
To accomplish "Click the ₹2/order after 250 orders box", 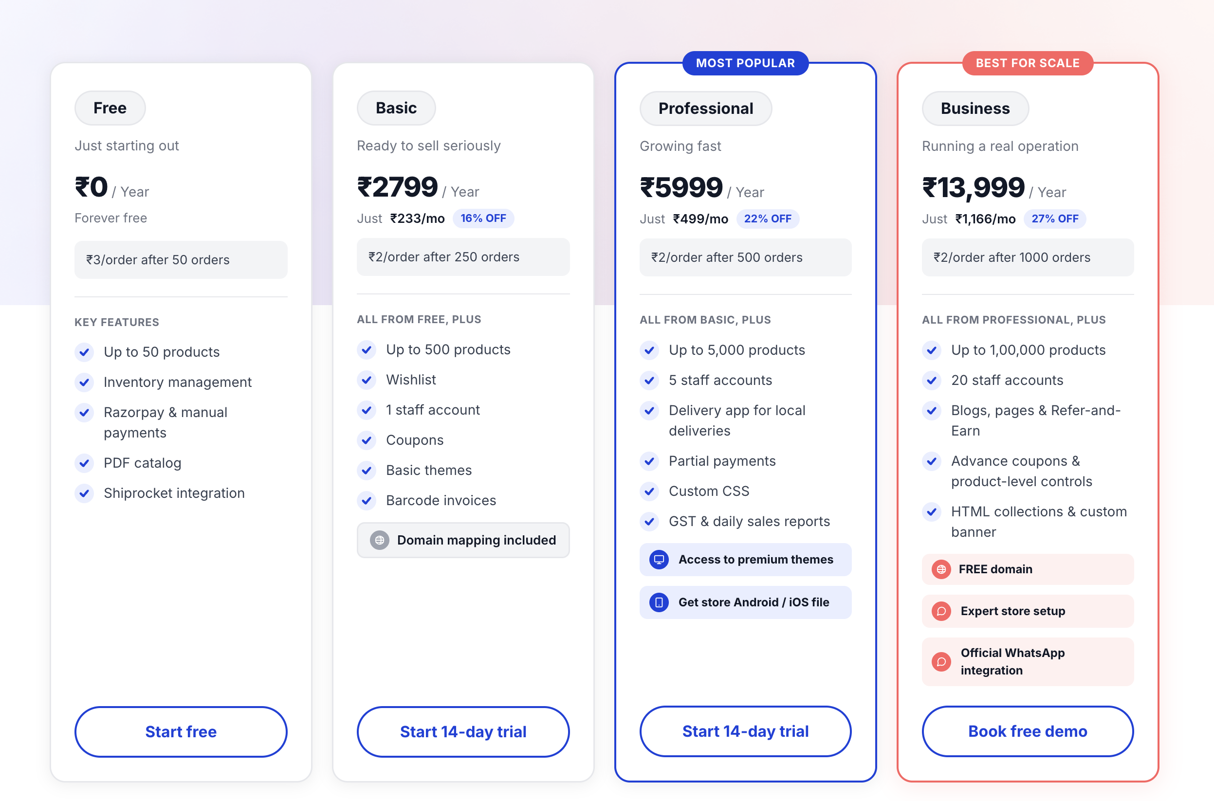I will pyautogui.click(x=463, y=257).
